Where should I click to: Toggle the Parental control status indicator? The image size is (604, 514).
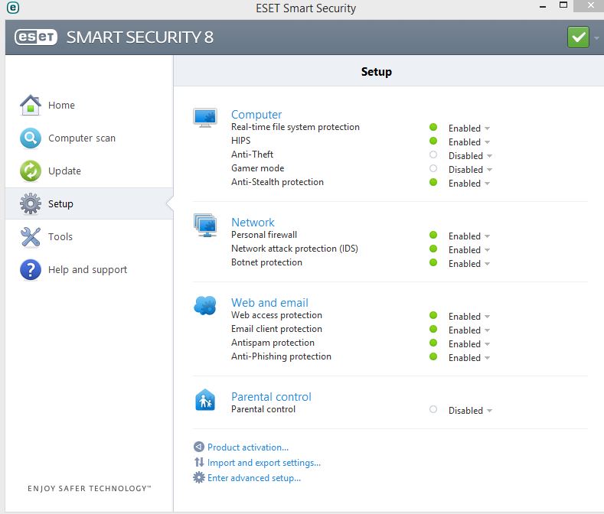pos(433,410)
